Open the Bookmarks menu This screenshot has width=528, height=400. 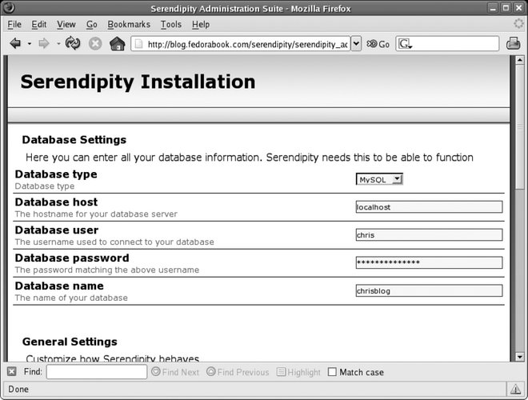(x=128, y=25)
